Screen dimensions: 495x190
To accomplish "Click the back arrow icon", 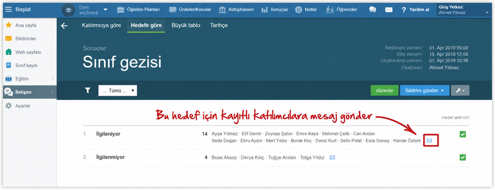I will pyautogui.click(x=64, y=26).
